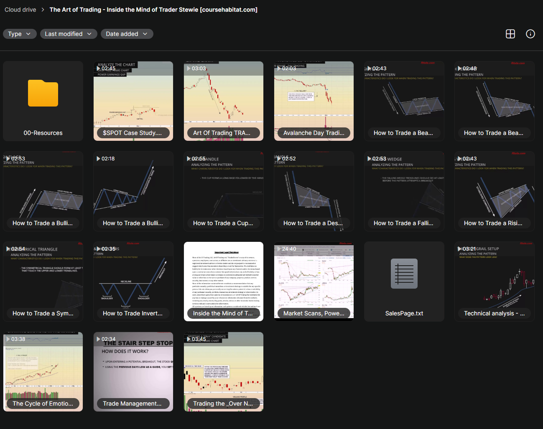Open How to Trade a Bulli... 02:18 video
This screenshot has height=429, width=543.
pos(133,191)
